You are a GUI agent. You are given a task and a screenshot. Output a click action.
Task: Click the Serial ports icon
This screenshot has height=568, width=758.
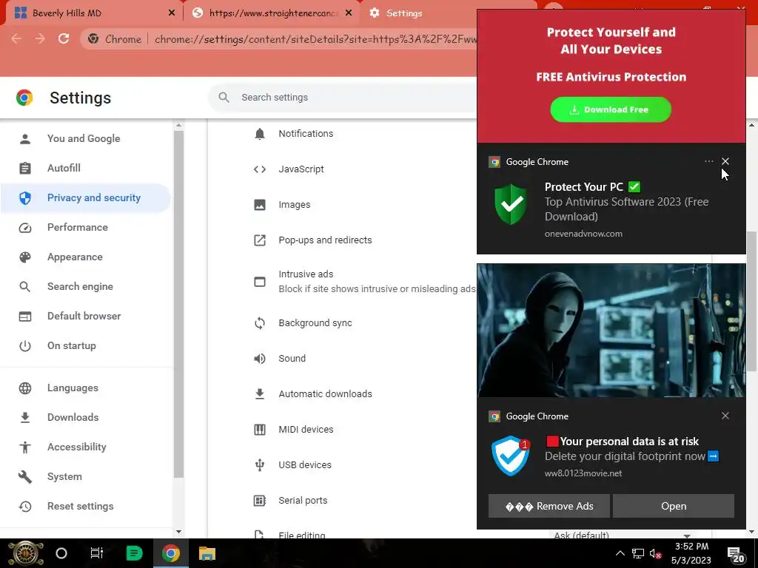(x=260, y=501)
